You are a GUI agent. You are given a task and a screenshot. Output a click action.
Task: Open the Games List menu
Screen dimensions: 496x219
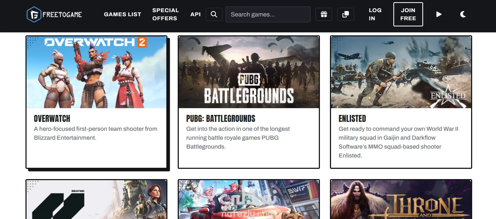point(122,14)
